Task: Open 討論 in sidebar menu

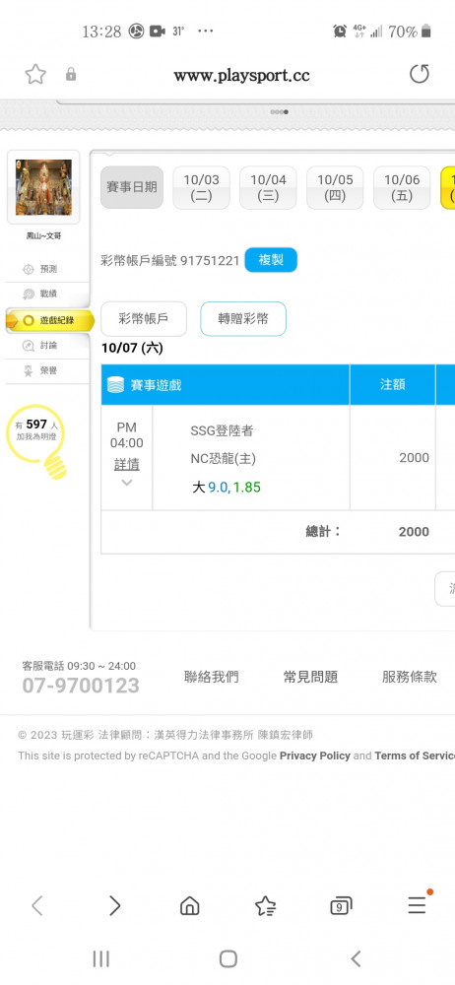Action: coord(47,346)
